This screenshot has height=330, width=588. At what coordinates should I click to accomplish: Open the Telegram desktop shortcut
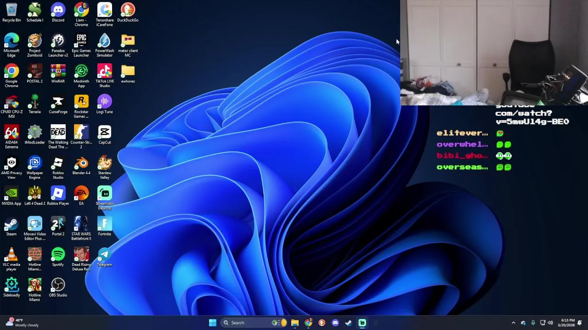click(105, 257)
